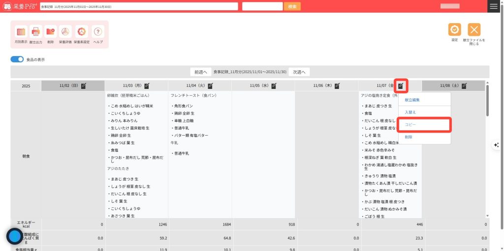Toggle the 食品の表示 switch
The width and height of the screenshot is (504, 251).
(x=17, y=59)
